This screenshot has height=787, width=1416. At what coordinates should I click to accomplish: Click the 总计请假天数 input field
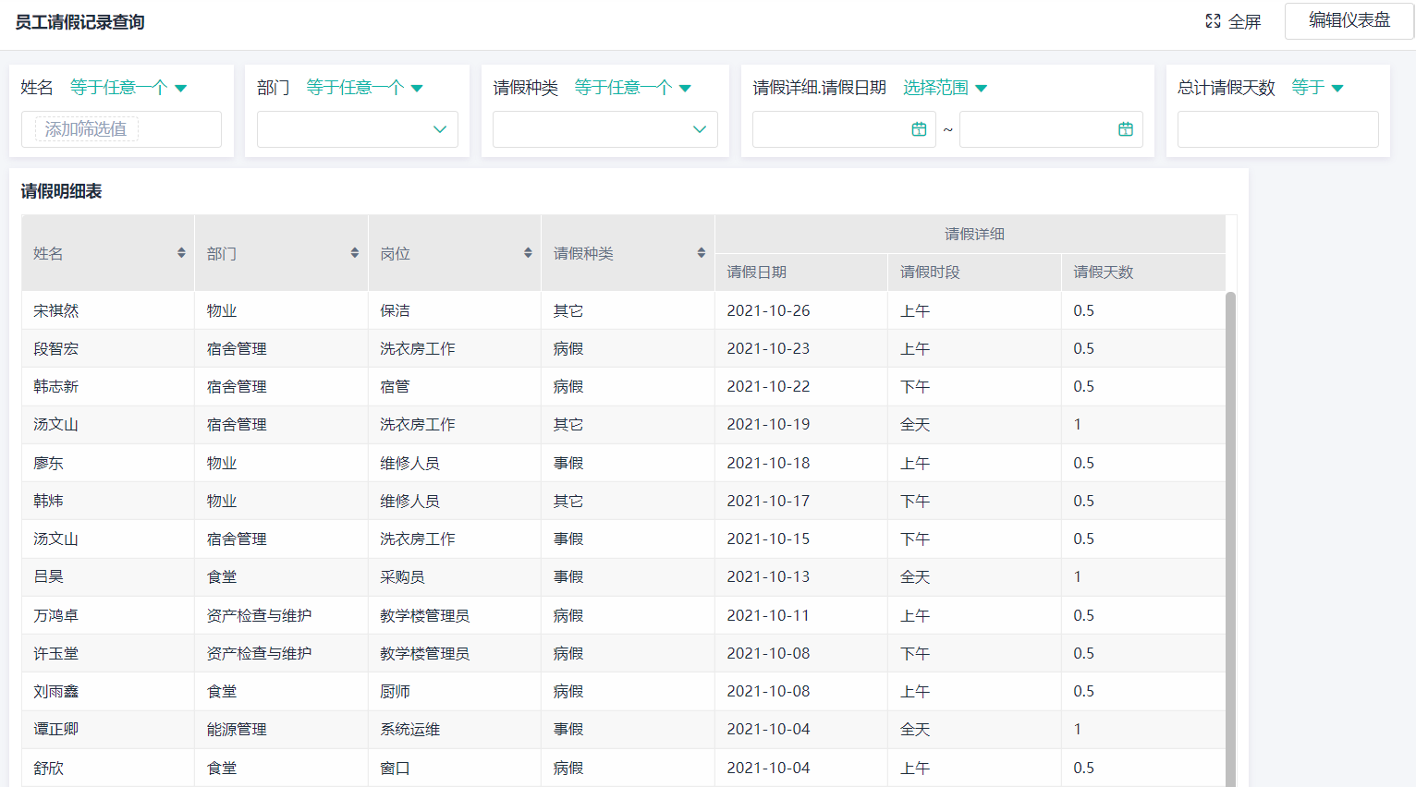pos(1277,129)
